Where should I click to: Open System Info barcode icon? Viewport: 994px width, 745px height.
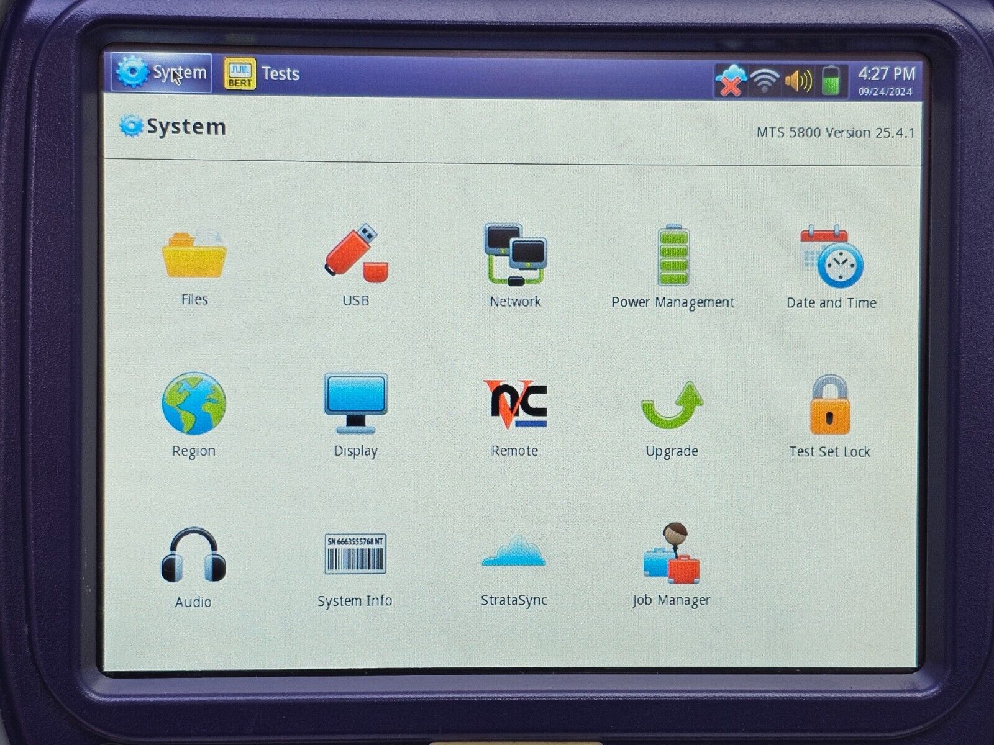click(355, 554)
